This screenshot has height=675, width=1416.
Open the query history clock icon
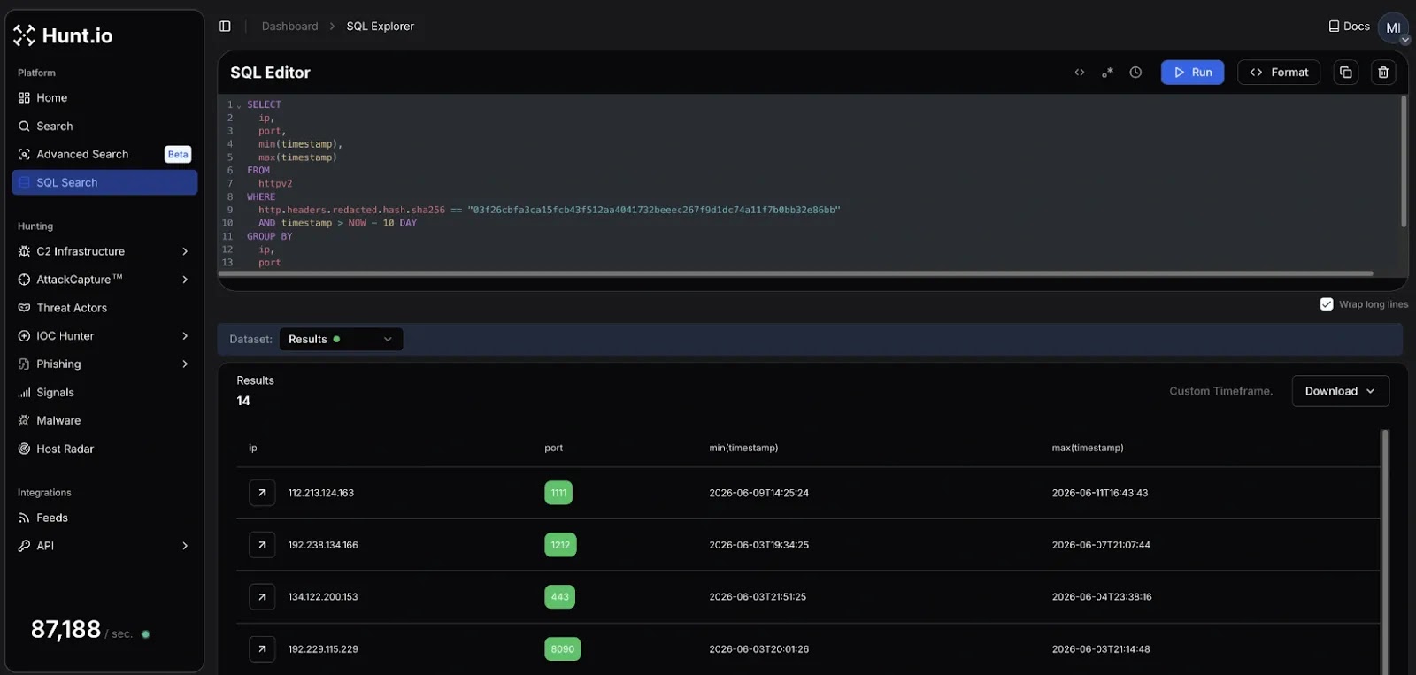(x=1135, y=73)
